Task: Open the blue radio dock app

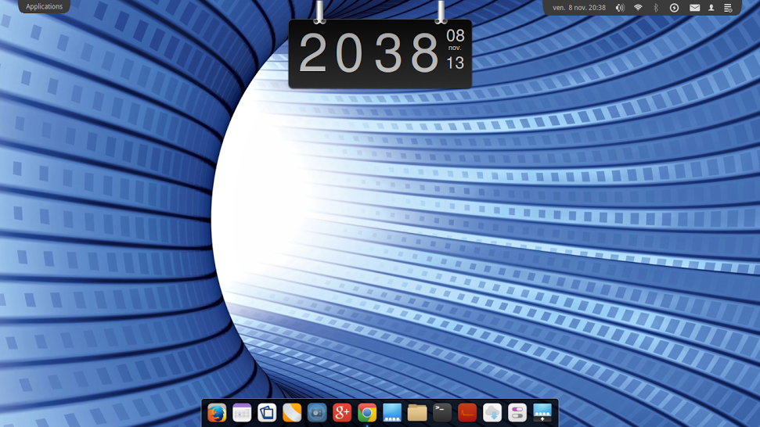Action: (317, 413)
